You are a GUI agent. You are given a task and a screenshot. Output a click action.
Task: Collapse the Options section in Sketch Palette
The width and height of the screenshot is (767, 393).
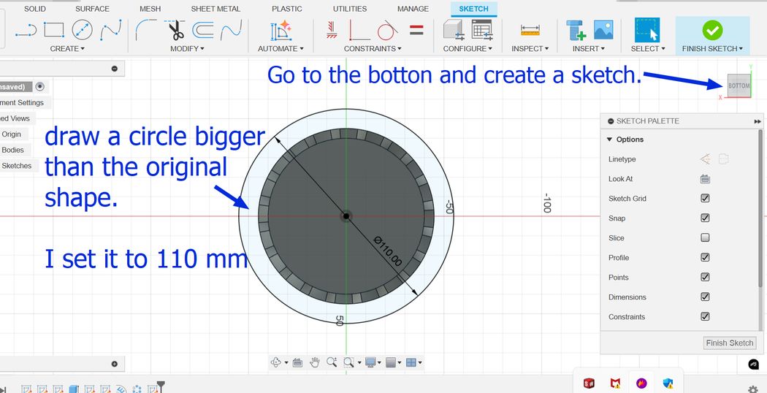click(609, 140)
